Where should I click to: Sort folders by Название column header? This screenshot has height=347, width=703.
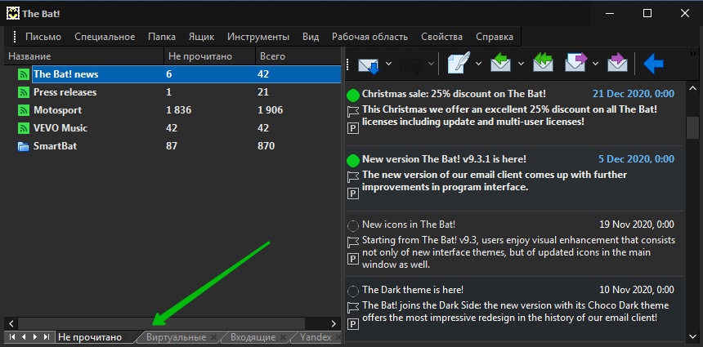pyautogui.click(x=84, y=56)
